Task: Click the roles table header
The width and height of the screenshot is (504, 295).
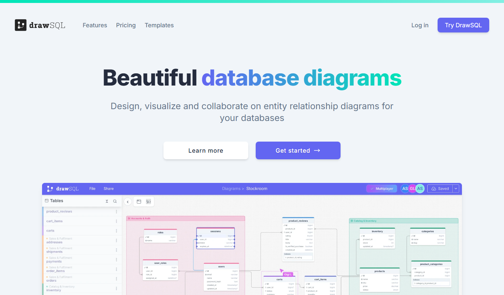Action: click(x=160, y=232)
